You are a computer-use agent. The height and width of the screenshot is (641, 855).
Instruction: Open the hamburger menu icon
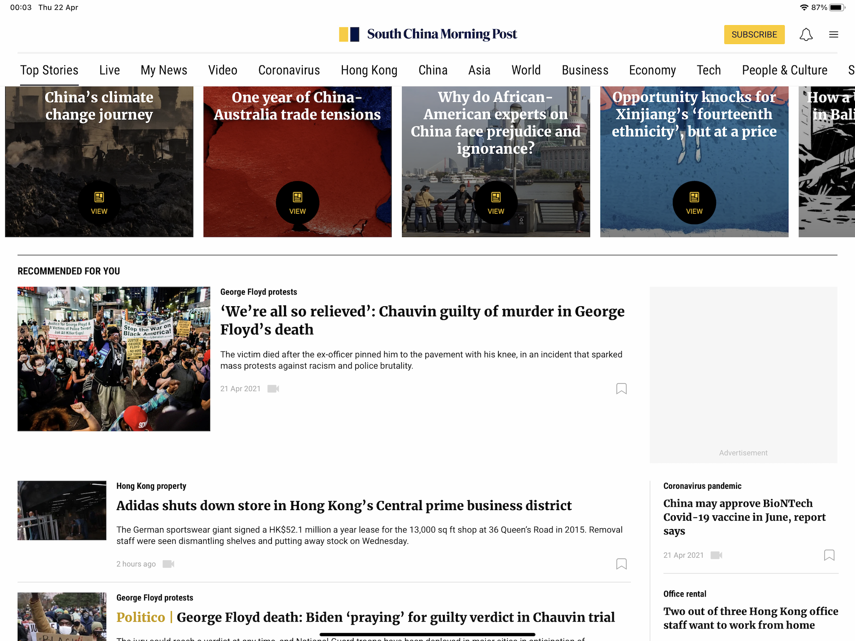[834, 35]
